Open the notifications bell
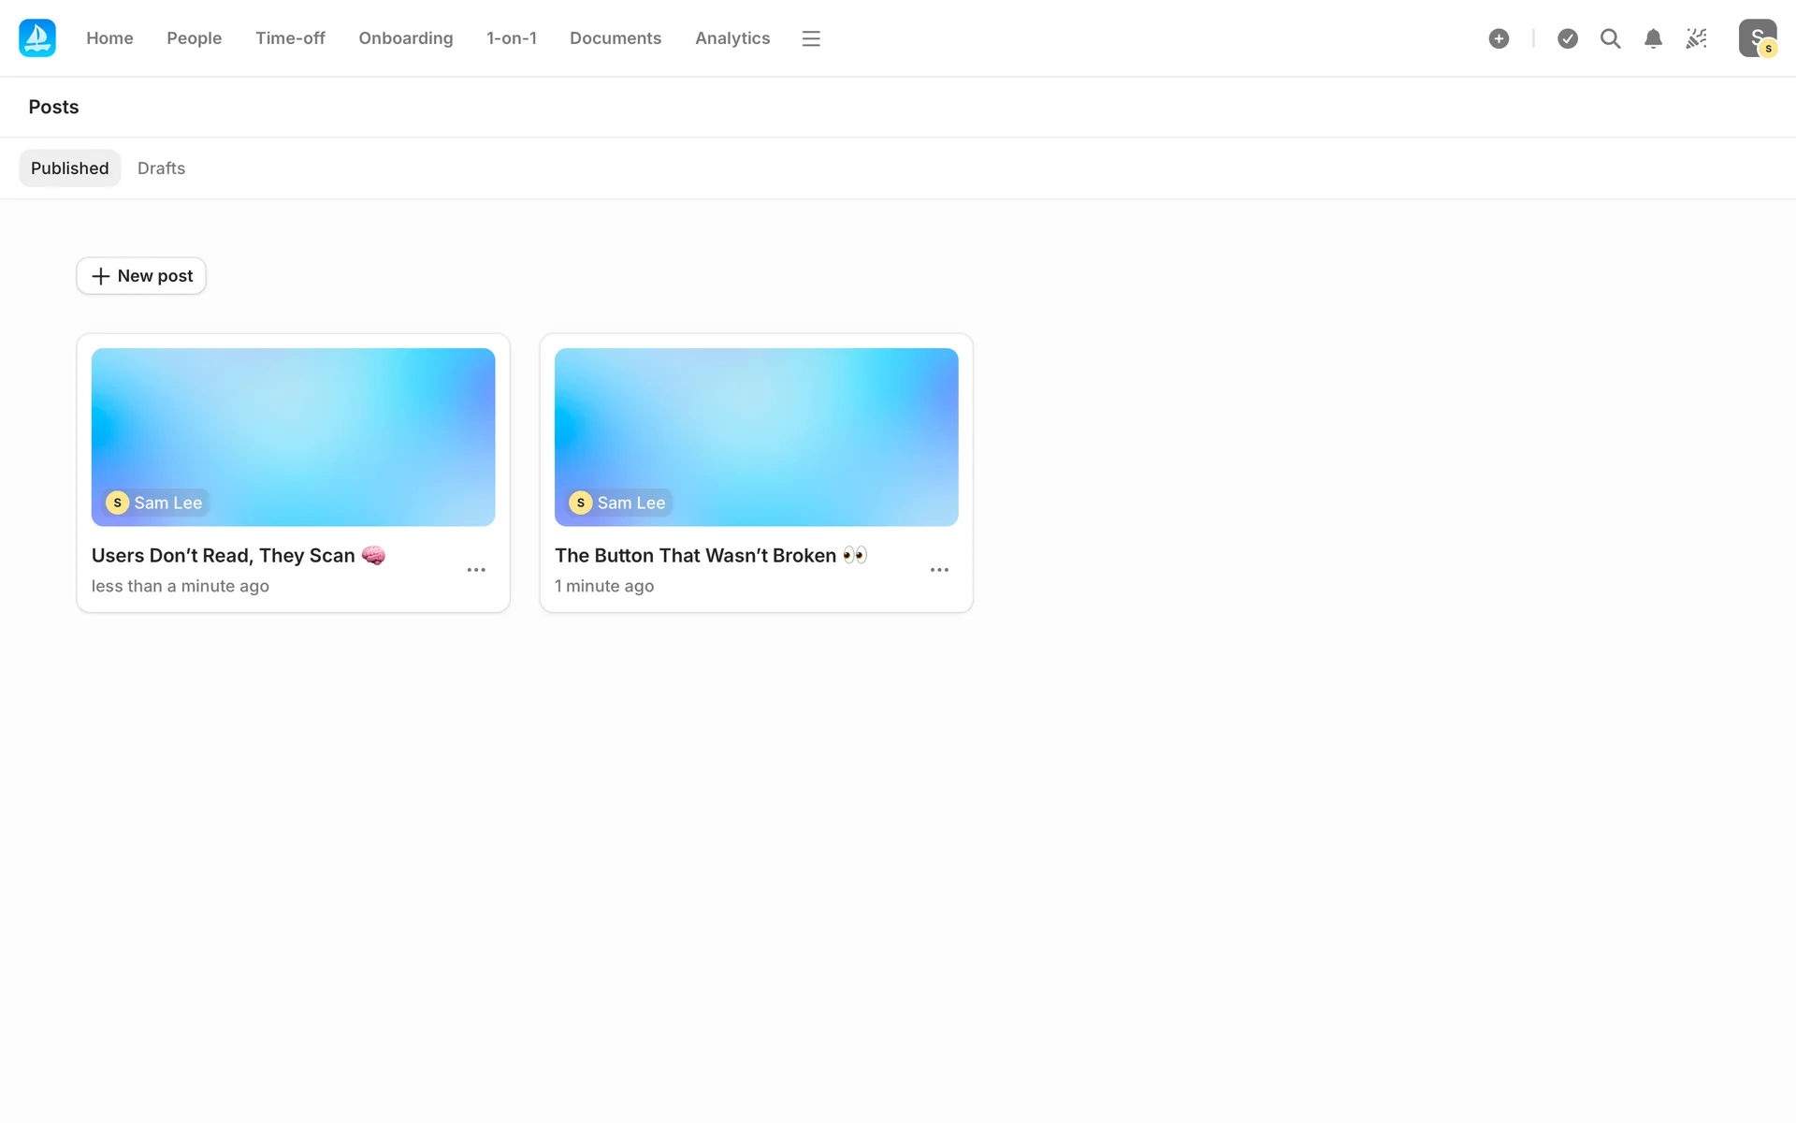1796x1123 pixels. (1653, 38)
